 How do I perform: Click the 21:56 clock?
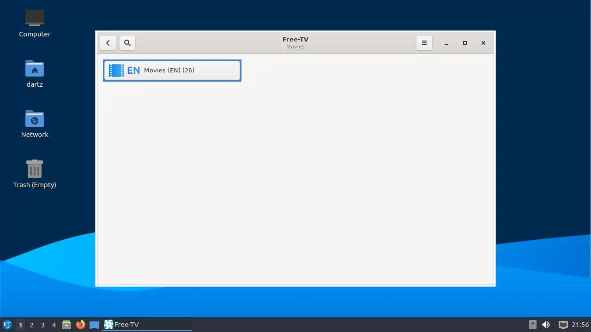[580, 325]
